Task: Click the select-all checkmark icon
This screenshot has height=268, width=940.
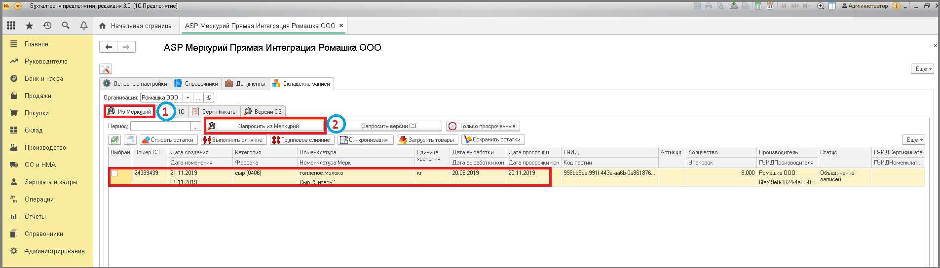Action: [x=114, y=140]
